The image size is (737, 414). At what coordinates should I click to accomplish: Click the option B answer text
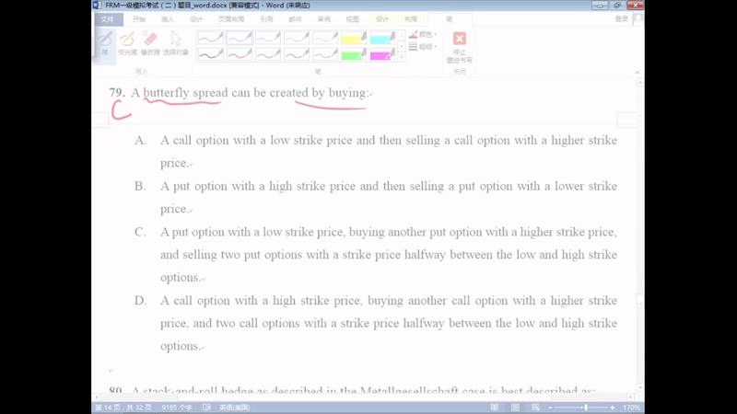point(388,198)
